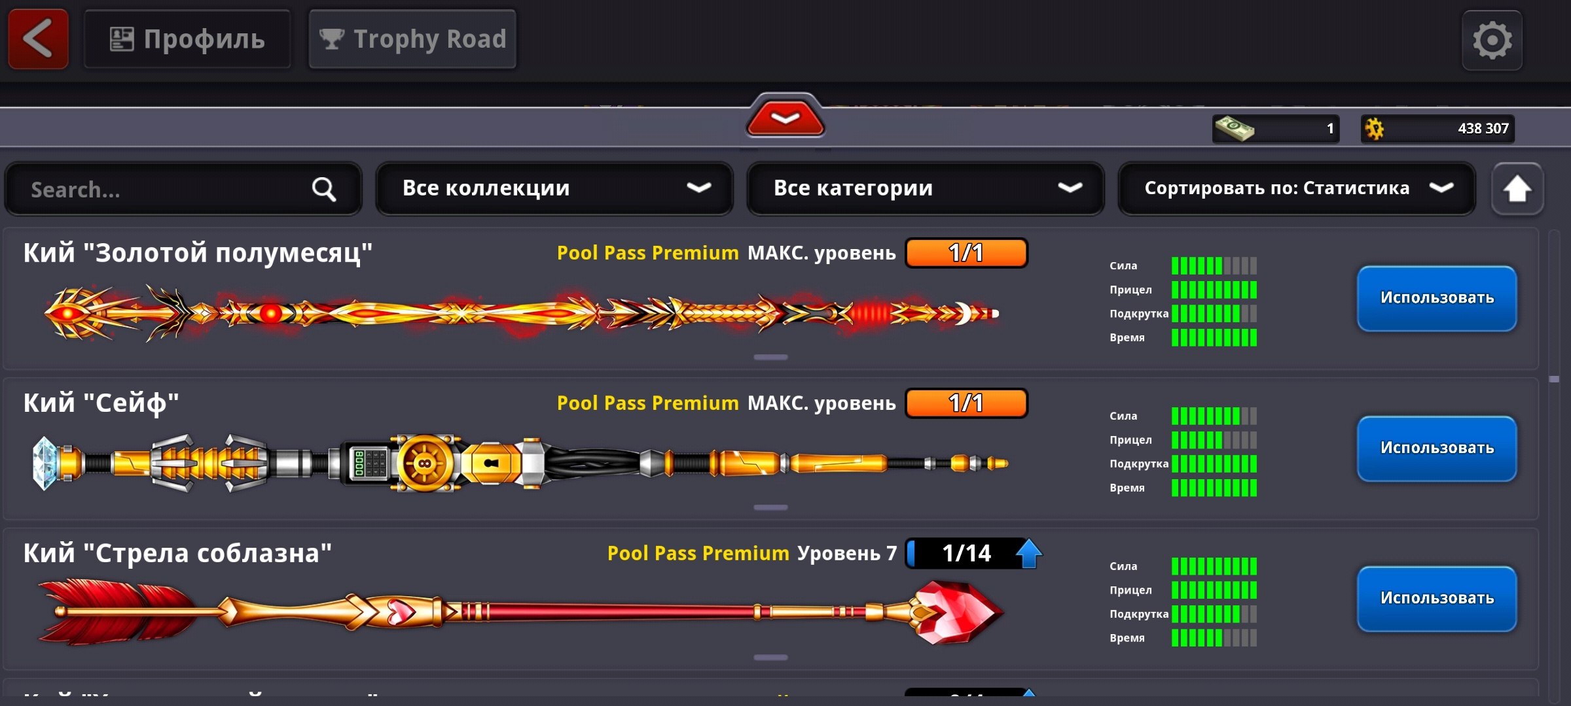This screenshot has width=1571, height=706.
Task: Click the magnifying glass search icon
Action: [x=323, y=190]
